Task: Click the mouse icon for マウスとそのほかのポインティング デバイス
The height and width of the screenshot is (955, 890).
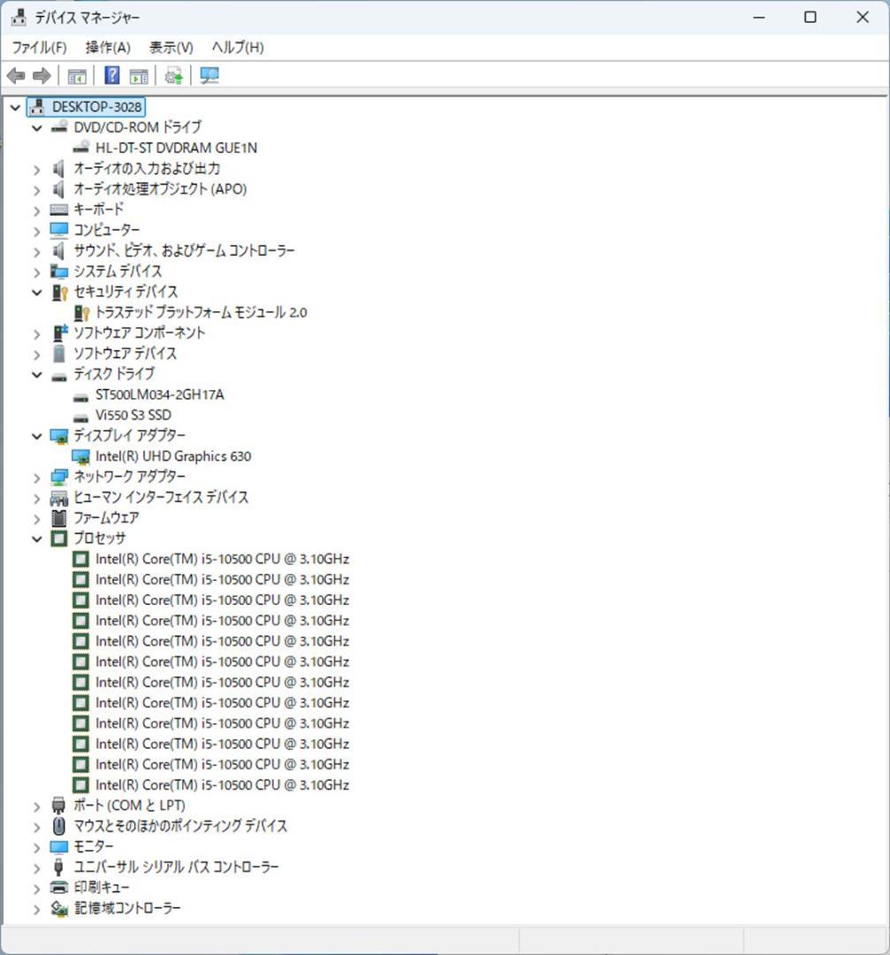Action: pos(59,826)
